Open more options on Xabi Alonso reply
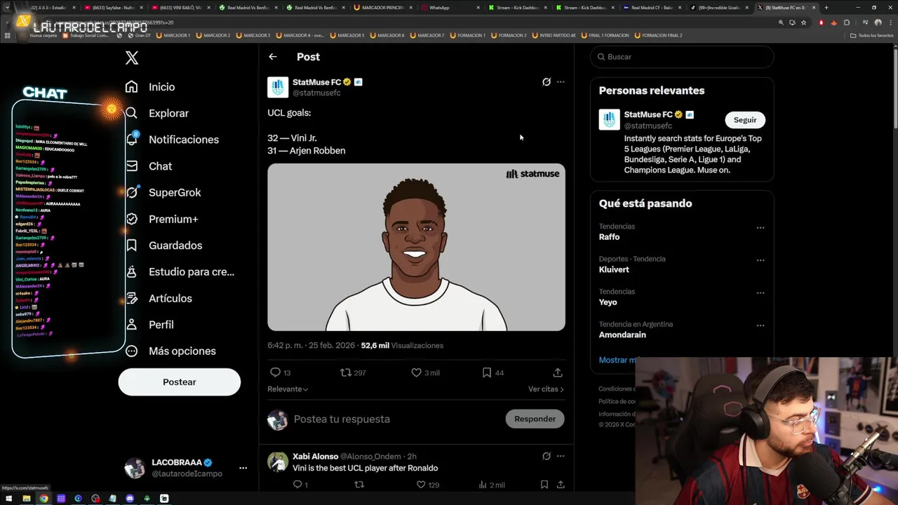This screenshot has width=898, height=505. (561, 456)
